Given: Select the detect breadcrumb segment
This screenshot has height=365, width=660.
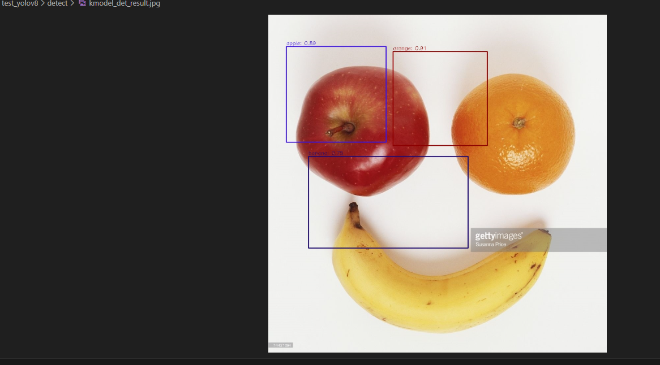Looking at the screenshot, I should pos(57,3).
